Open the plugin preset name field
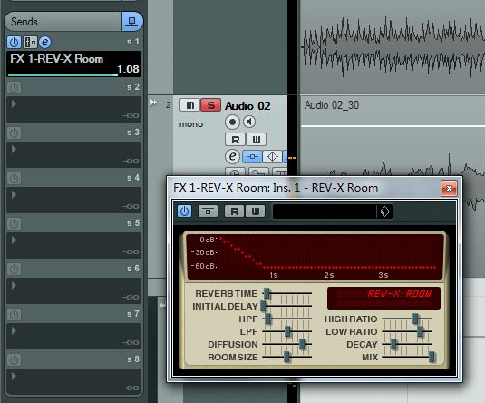 325,211
